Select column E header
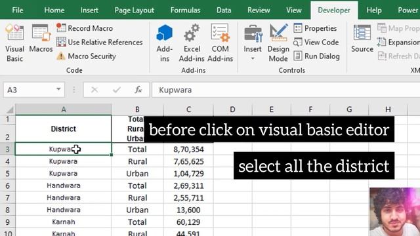 271,109
